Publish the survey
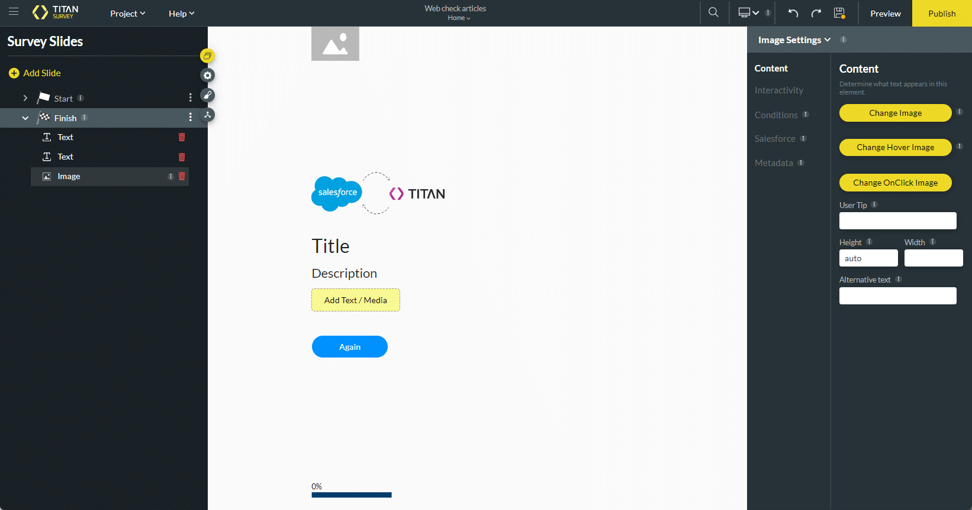 pyautogui.click(x=942, y=14)
